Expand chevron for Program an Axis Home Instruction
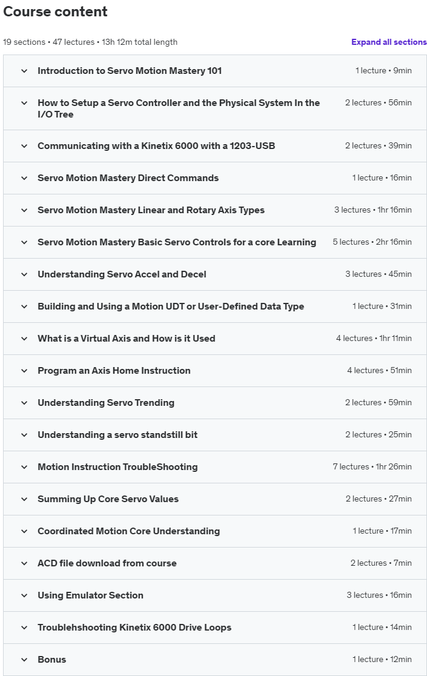Viewport: 427px width, 676px height. tap(24, 371)
